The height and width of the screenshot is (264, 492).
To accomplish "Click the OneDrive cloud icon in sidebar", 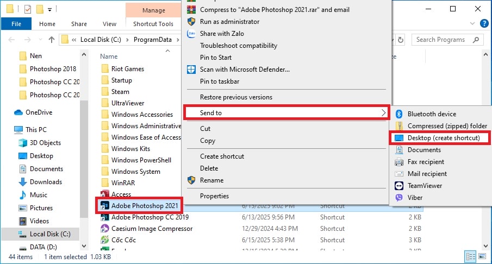I will click(18, 112).
